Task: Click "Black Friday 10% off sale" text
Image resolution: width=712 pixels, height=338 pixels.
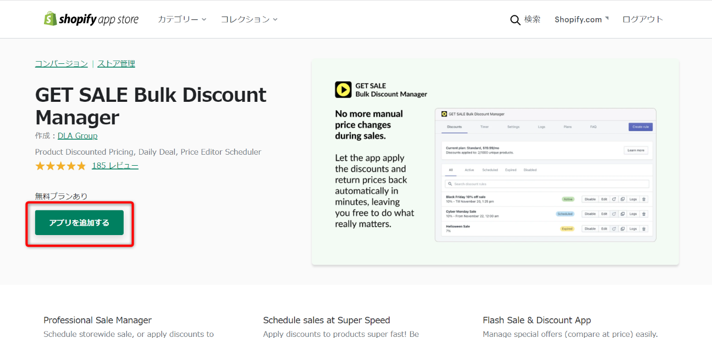Action: tap(466, 197)
